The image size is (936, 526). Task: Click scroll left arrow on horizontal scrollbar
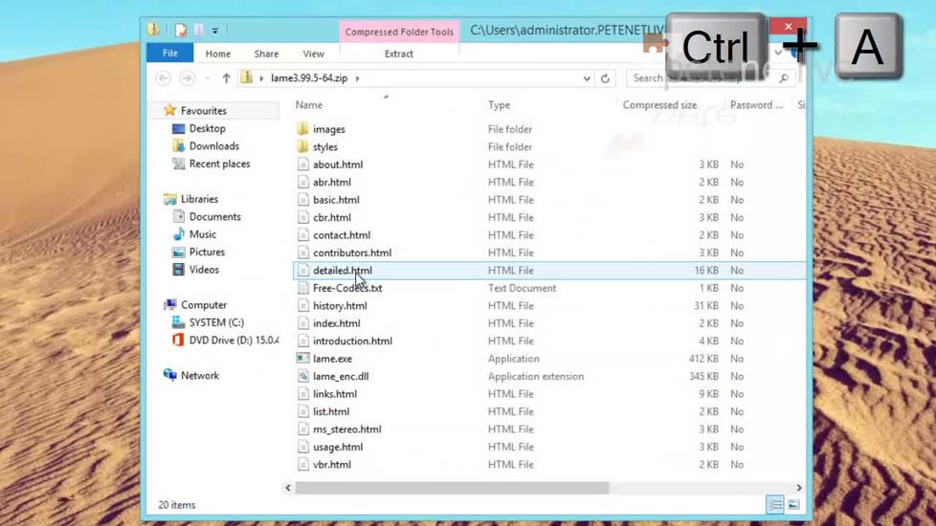[288, 488]
